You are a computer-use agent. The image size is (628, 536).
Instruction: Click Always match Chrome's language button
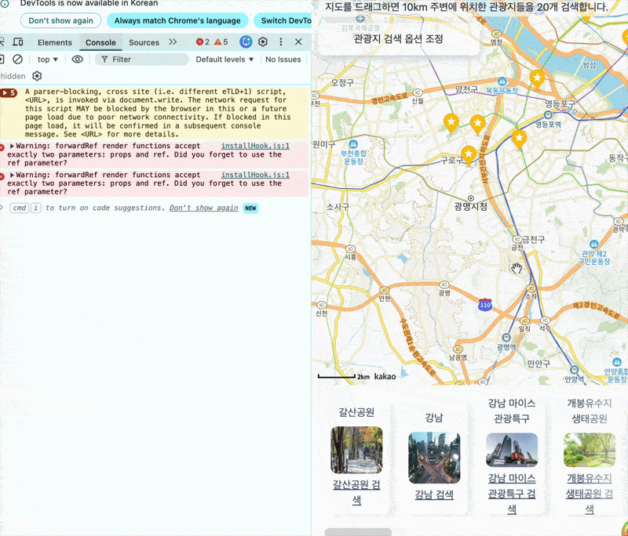pyautogui.click(x=177, y=20)
